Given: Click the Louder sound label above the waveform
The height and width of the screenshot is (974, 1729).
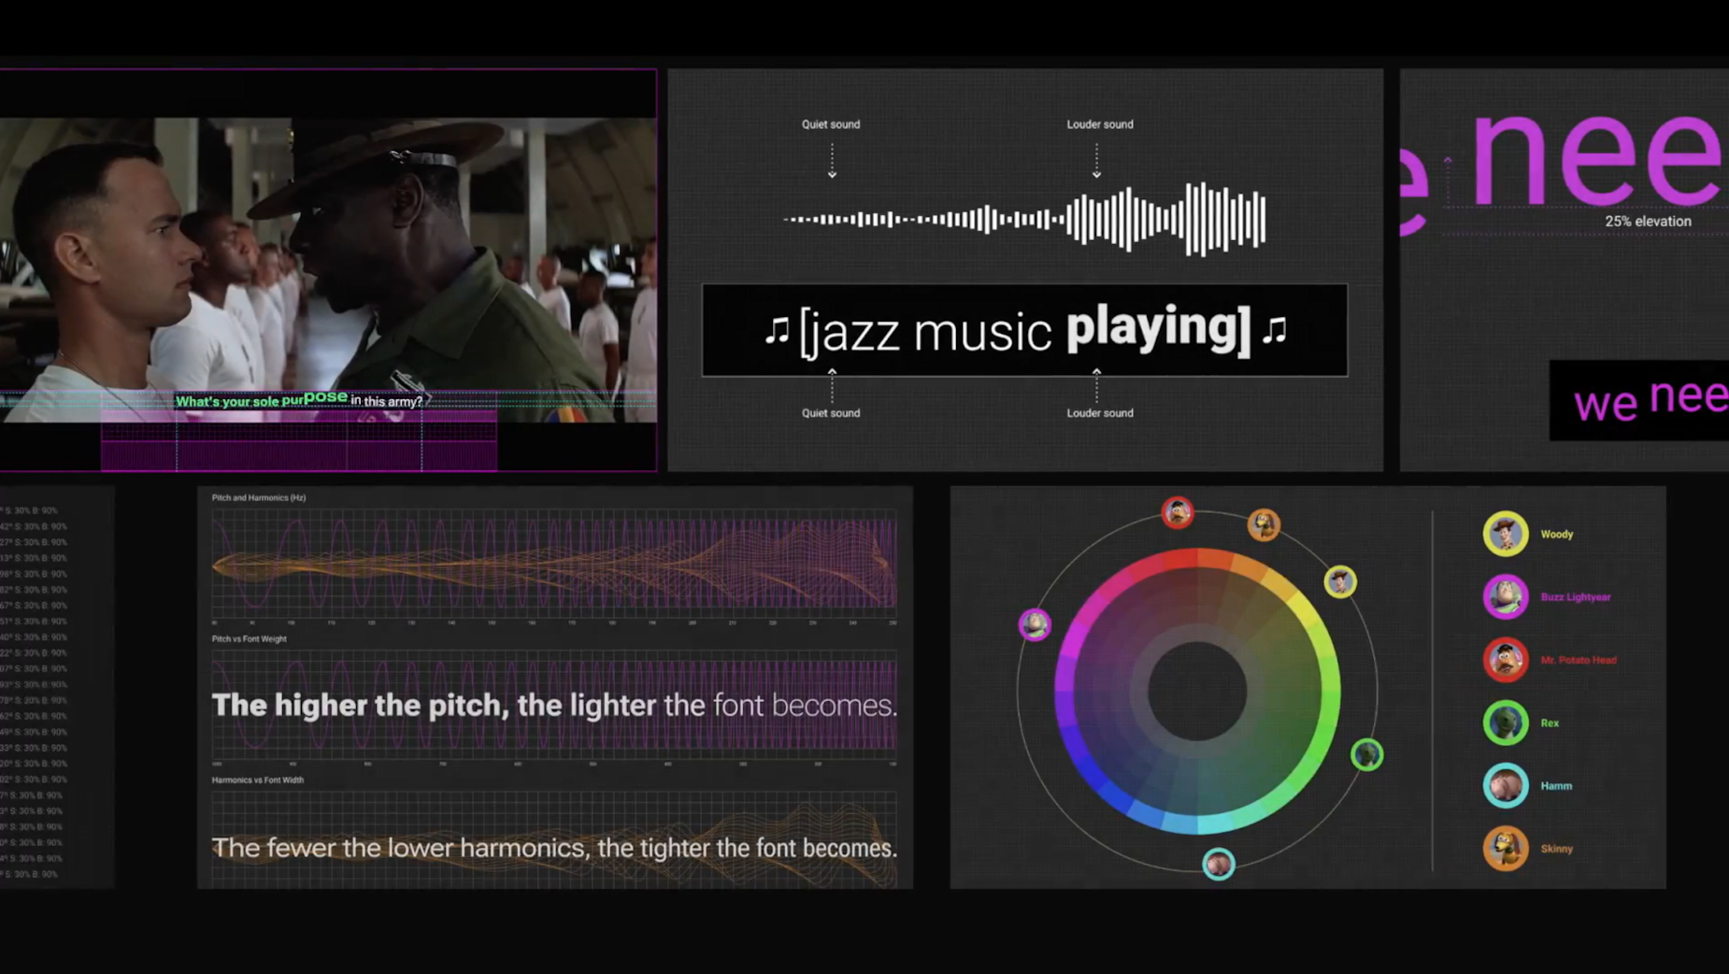Looking at the screenshot, I should click(x=1100, y=124).
